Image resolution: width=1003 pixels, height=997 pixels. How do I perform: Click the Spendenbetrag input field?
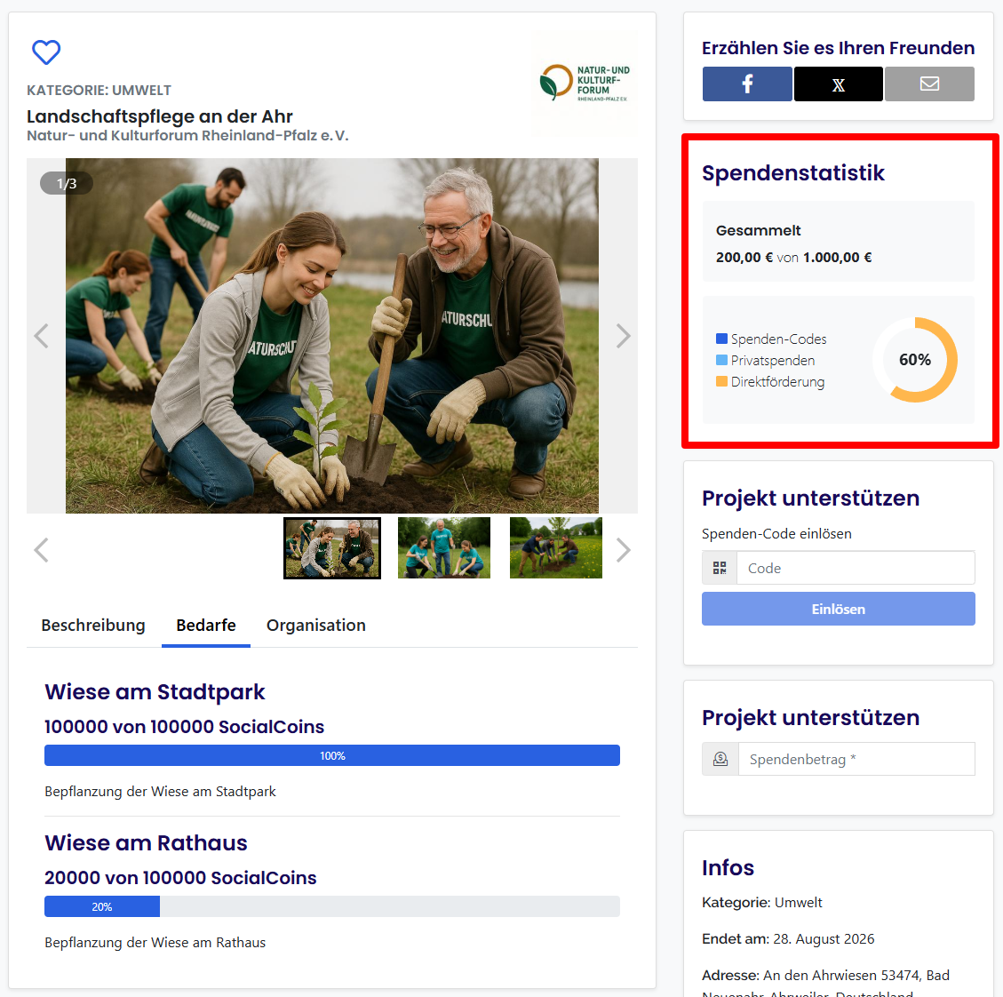[x=856, y=759]
